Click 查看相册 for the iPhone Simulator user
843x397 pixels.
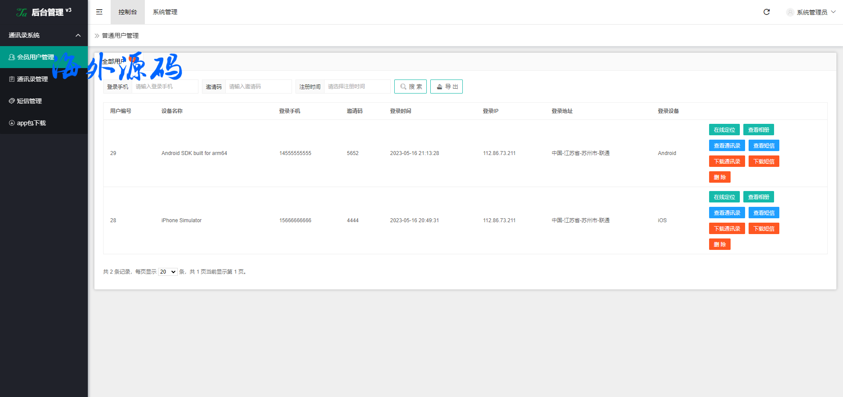coord(758,197)
